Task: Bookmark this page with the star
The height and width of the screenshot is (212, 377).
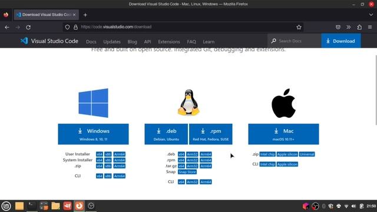Action: point(299,27)
